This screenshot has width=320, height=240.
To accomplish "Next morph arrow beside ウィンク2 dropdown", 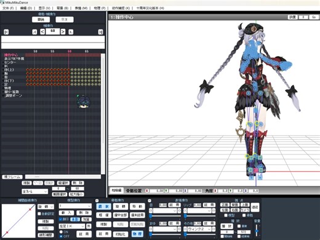I will pyautogui.click(x=214, y=229).
